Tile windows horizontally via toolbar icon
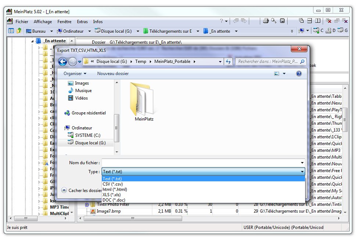 [309, 21]
